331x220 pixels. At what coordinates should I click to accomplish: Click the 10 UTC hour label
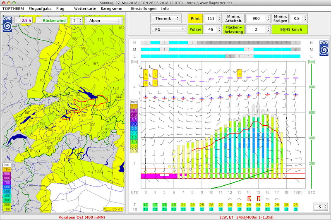[211, 192]
